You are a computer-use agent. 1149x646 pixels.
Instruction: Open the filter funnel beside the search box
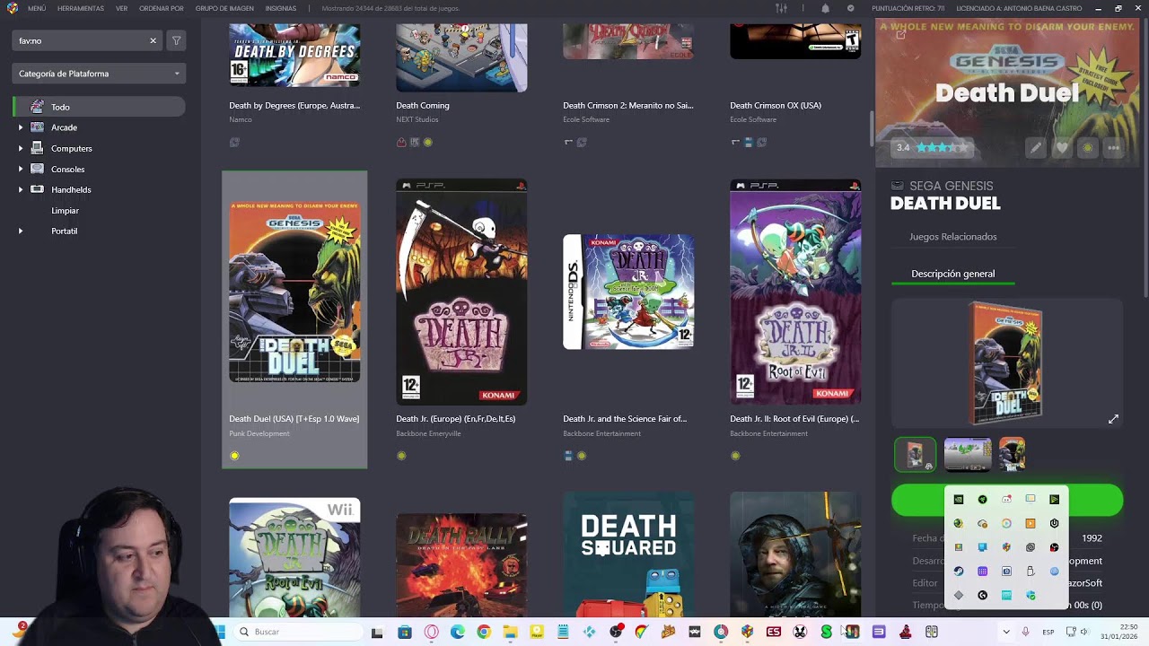[x=176, y=40]
